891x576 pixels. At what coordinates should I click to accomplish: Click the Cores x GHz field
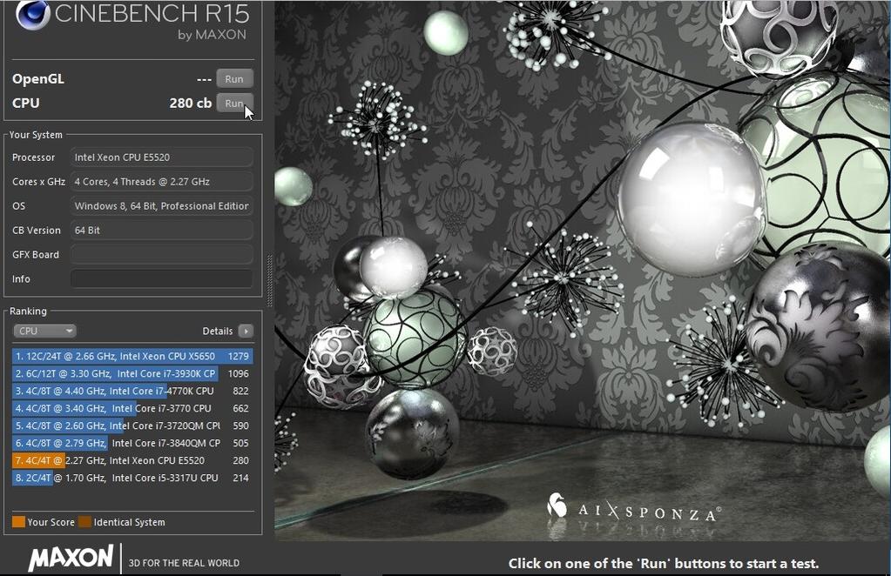click(161, 182)
